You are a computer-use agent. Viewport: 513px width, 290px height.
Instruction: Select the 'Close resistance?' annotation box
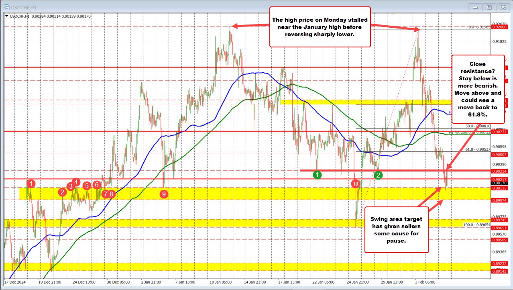[x=477, y=89]
